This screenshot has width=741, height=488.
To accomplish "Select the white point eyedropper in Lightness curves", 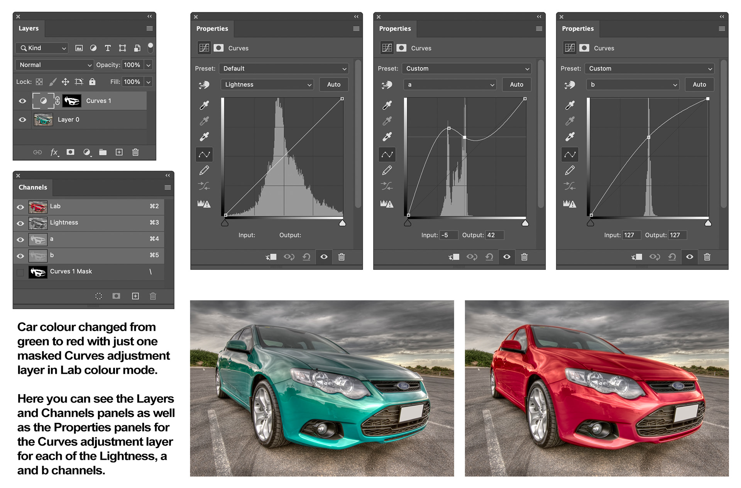I will [x=204, y=136].
